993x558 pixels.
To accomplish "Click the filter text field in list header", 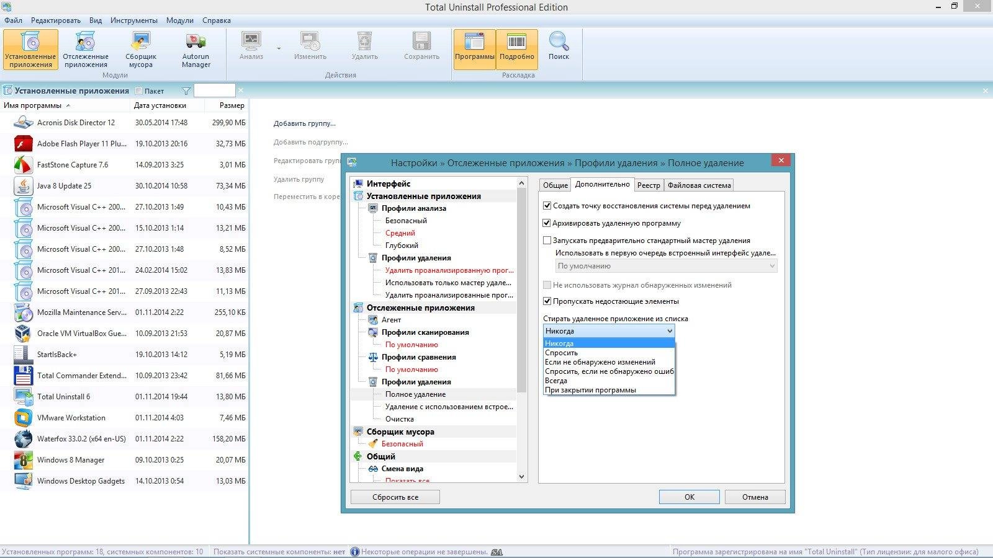I will (x=215, y=91).
